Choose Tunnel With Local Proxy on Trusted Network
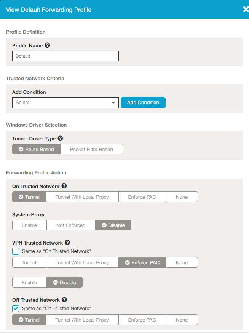 click(x=82, y=197)
